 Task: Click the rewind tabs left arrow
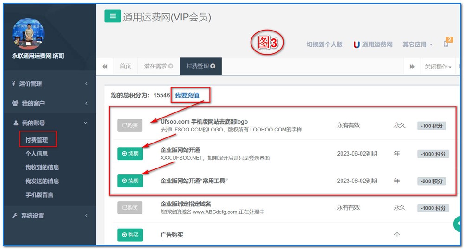point(105,67)
